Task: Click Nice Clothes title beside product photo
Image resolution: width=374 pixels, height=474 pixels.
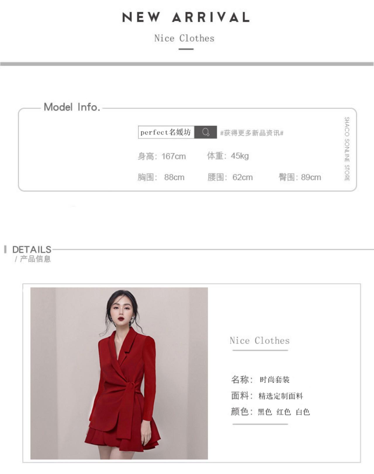Action: tap(260, 340)
